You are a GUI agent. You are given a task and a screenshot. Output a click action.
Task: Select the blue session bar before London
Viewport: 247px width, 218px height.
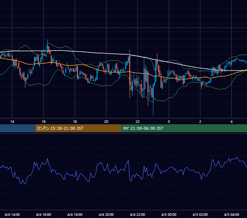pyautogui.click(x=17, y=128)
